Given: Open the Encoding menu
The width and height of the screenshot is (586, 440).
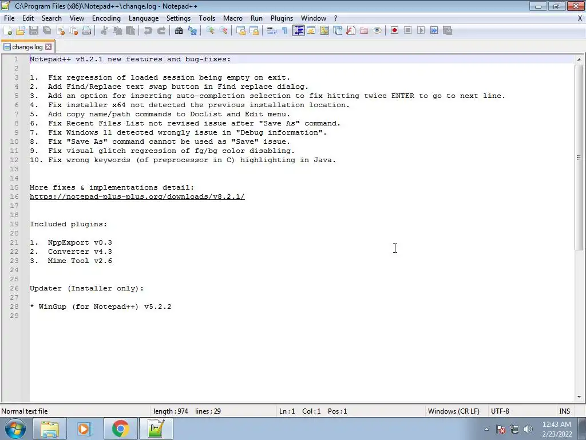Looking at the screenshot, I should (x=106, y=18).
